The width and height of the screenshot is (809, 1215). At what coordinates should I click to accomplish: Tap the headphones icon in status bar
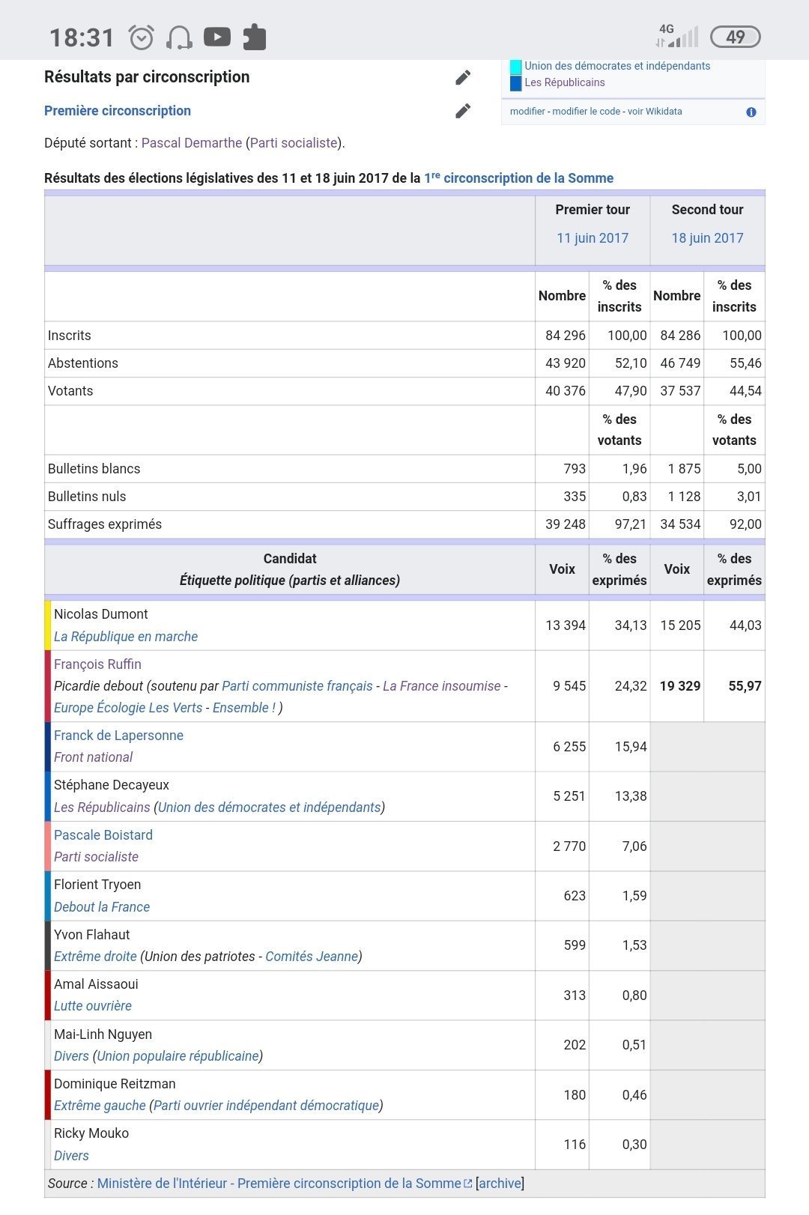pos(180,37)
